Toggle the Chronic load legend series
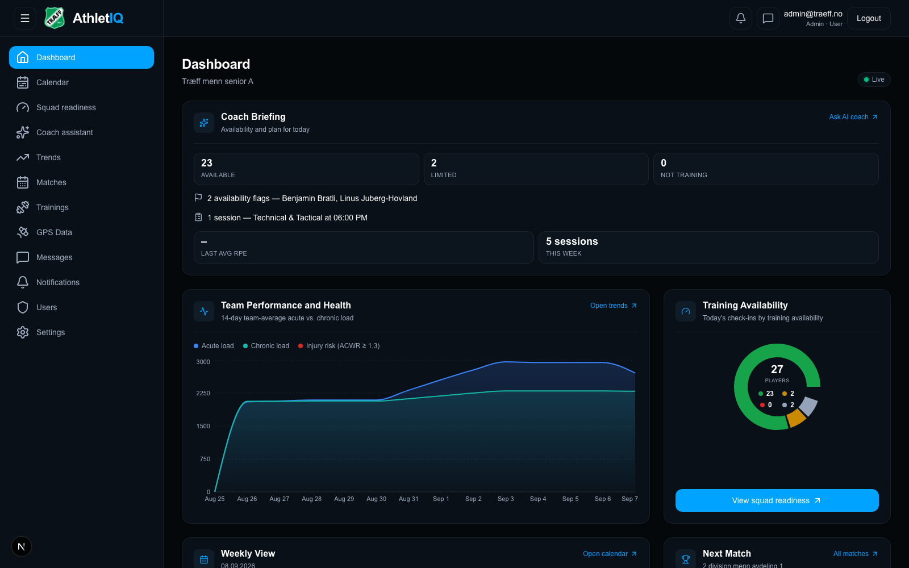This screenshot has width=909, height=568. click(x=266, y=346)
